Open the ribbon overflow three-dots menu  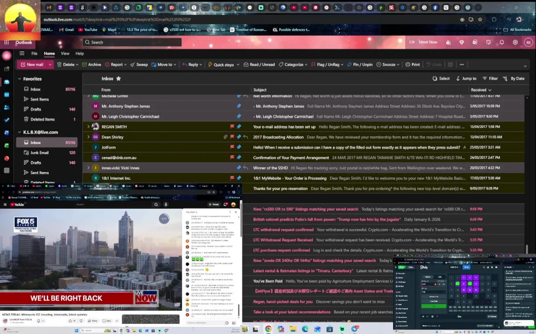[x=462, y=64]
